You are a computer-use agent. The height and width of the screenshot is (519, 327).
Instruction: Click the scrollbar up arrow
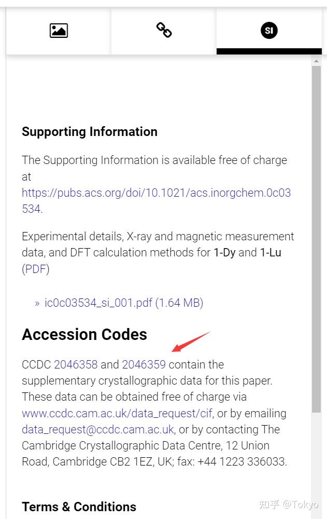tap(316, 61)
